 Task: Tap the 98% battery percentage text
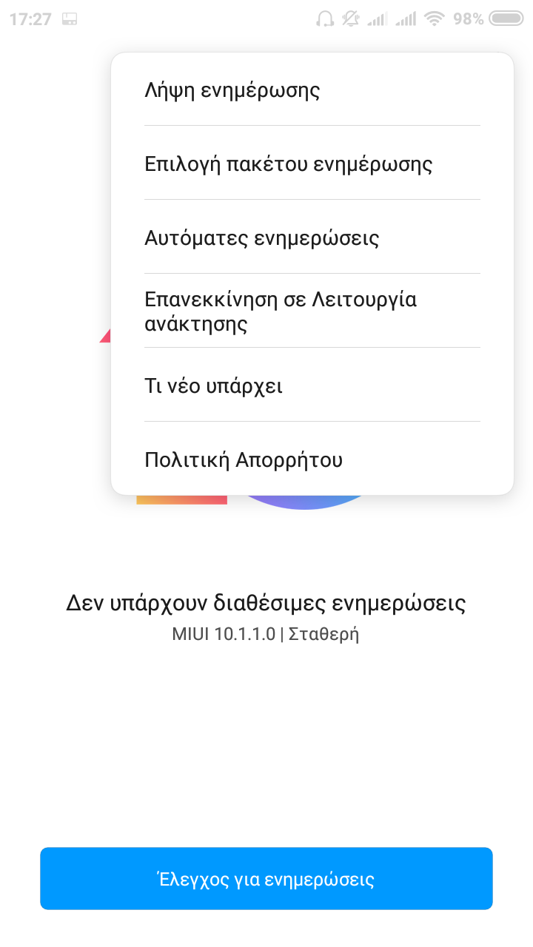tap(469, 19)
